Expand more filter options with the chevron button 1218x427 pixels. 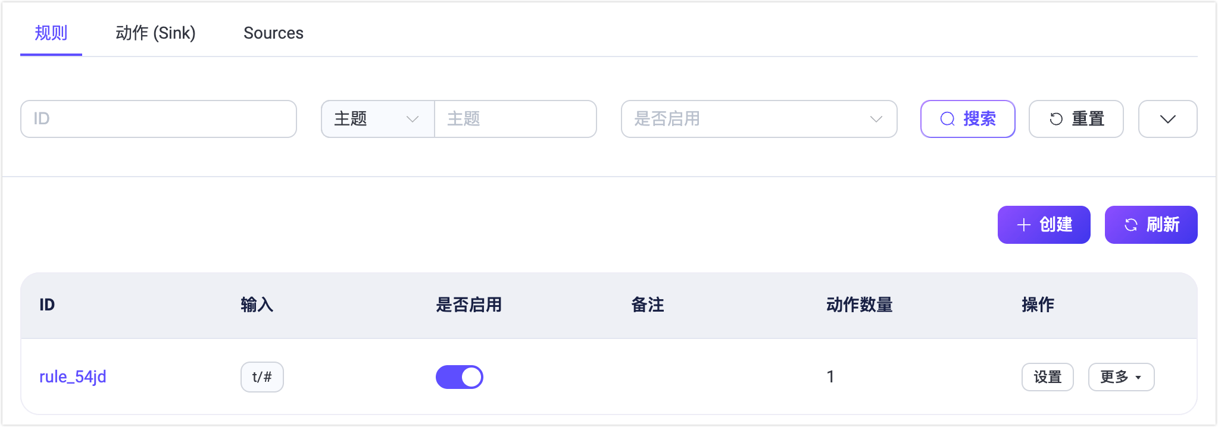click(x=1167, y=119)
